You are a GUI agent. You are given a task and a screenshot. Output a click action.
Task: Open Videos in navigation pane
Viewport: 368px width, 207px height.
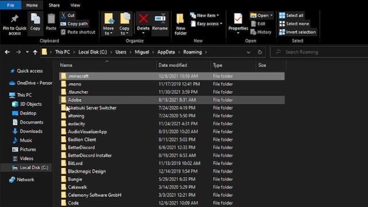(x=23, y=159)
